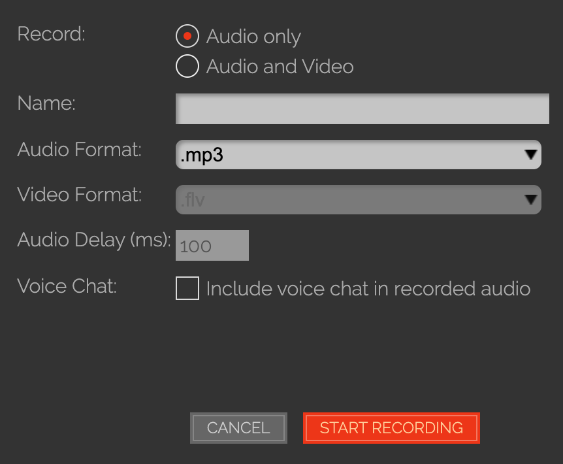The height and width of the screenshot is (464, 563).
Task: Click the "Audio and Video" option text
Action: tap(280, 67)
